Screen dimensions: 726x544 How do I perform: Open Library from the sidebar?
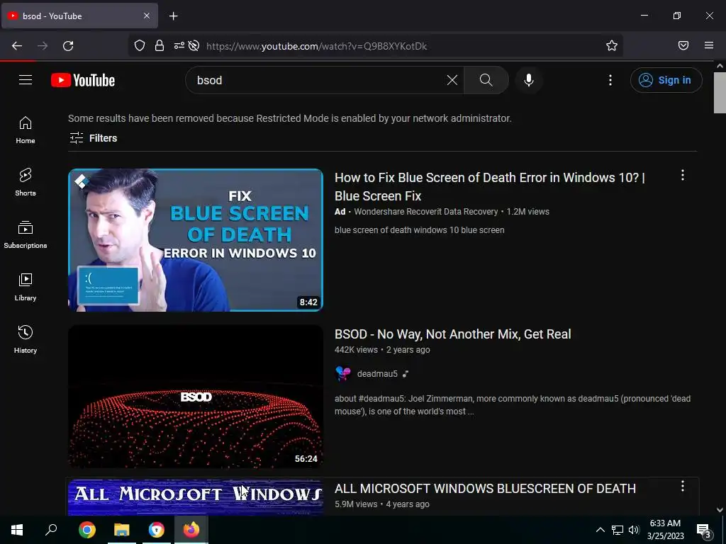point(26,288)
